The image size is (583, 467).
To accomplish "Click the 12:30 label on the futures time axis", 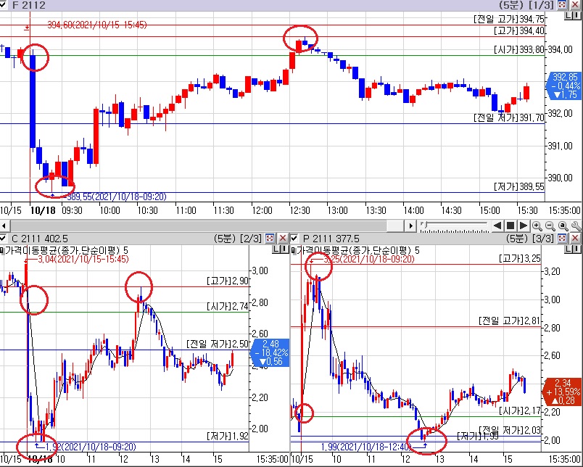I will tap(299, 211).
